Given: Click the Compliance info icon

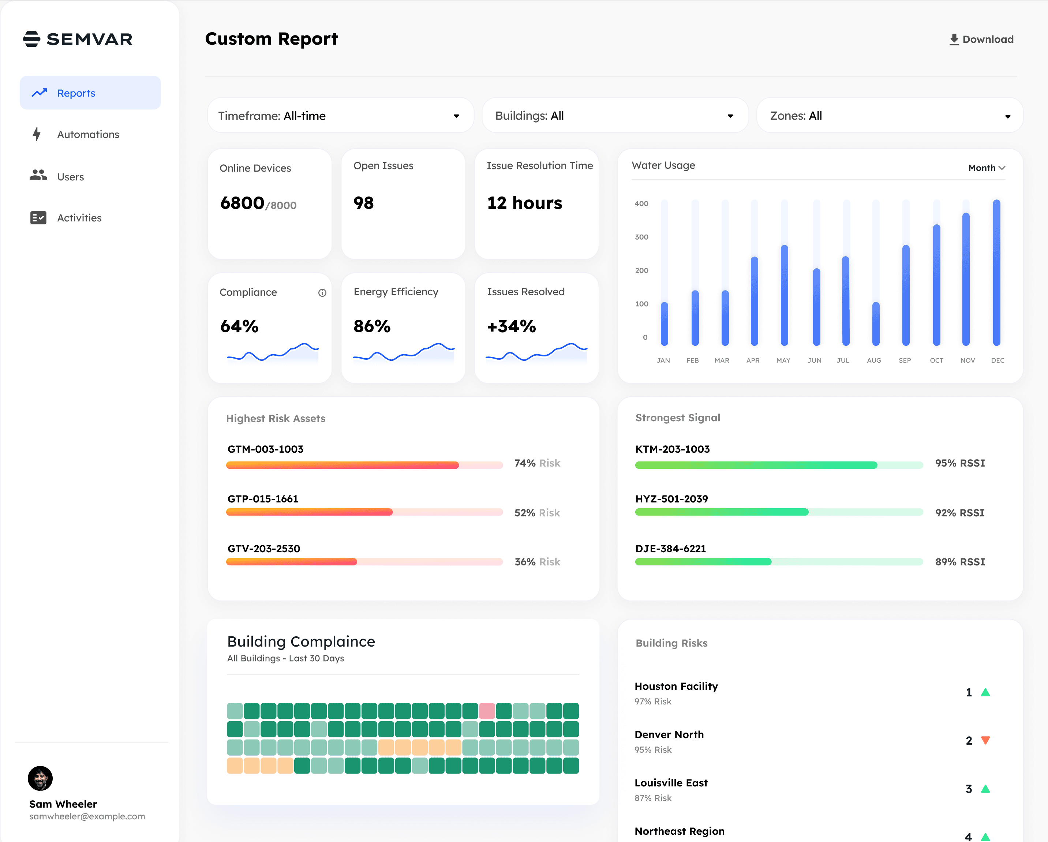Looking at the screenshot, I should (322, 293).
